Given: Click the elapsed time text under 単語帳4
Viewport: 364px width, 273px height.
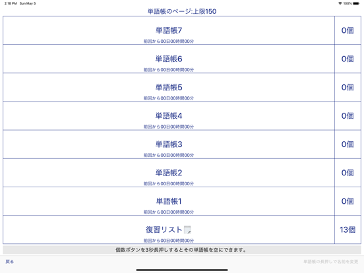Looking at the screenshot, I should click(x=169, y=127).
